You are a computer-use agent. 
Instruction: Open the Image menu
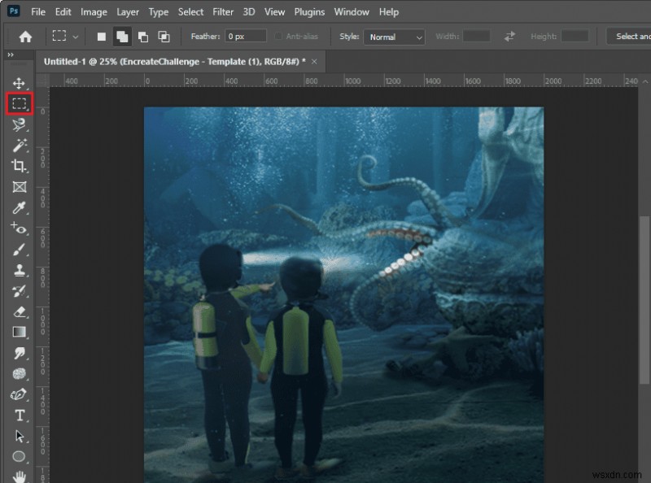(x=94, y=12)
